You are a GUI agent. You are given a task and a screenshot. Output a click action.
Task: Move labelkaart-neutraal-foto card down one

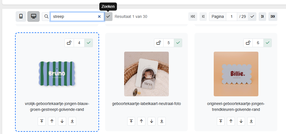click(152, 121)
